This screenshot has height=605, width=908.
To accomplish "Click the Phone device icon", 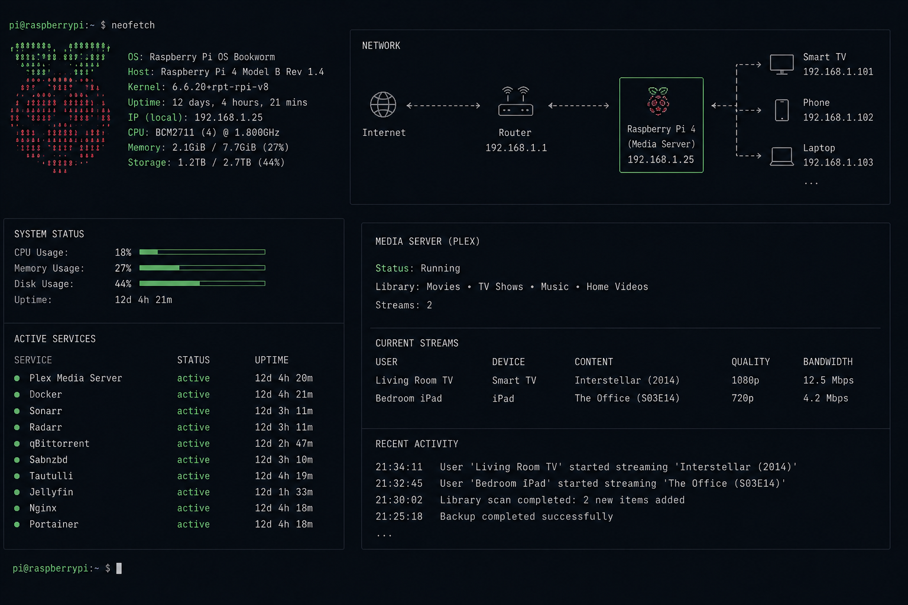I will [x=781, y=110].
